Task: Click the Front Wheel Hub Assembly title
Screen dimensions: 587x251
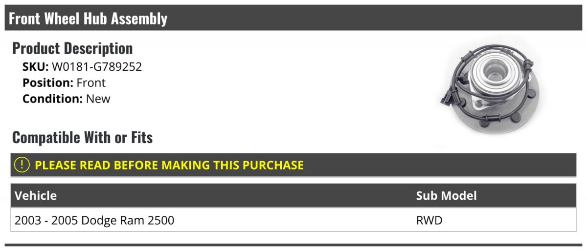Action: (x=88, y=19)
